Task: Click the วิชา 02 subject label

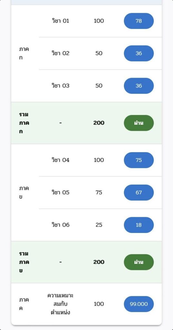Action: pyautogui.click(x=60, y=53)
